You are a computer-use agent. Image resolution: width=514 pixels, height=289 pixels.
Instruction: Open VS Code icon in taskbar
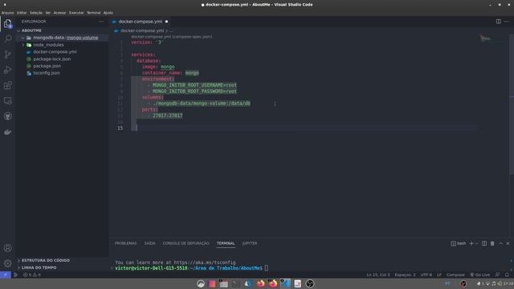(285, 283)
